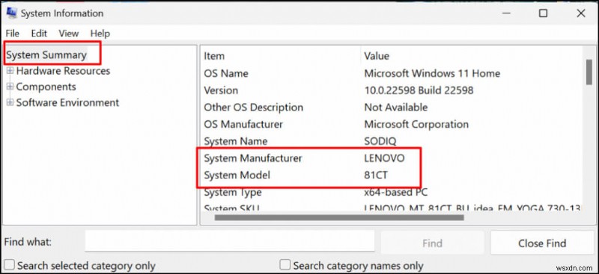Viewport: 599px width, 274px height.
Task: Select System Summary in the tree
Action: tap(46, 55)
